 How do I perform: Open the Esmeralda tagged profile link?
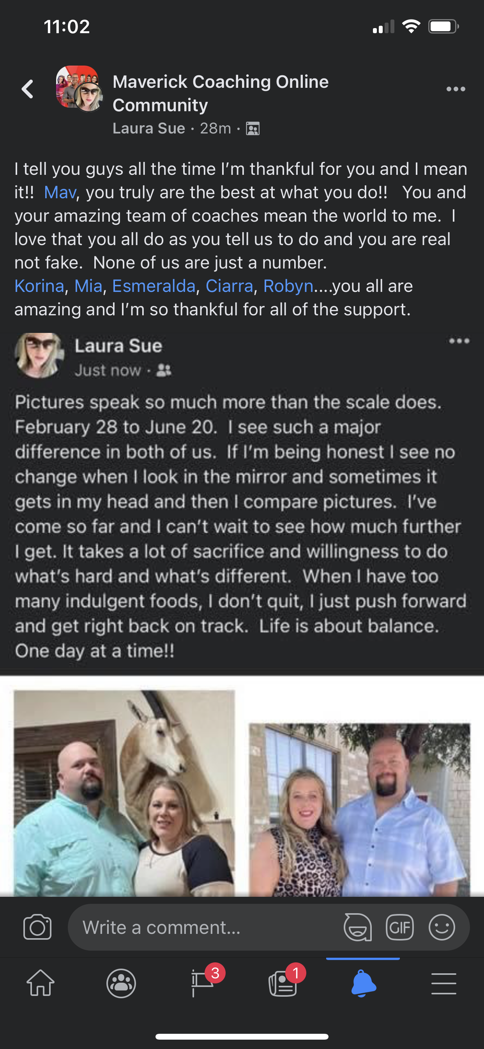(x=154, y=286)
